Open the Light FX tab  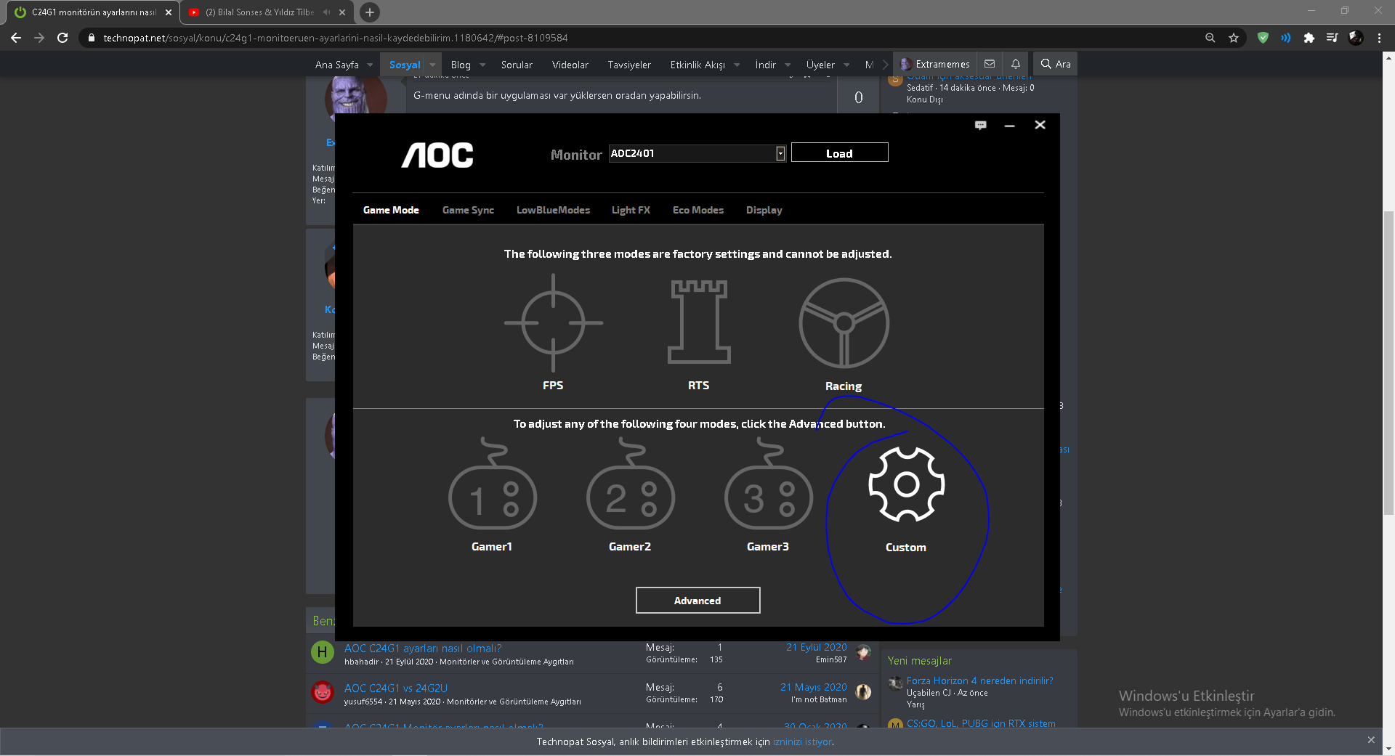[x=631, y=210]
